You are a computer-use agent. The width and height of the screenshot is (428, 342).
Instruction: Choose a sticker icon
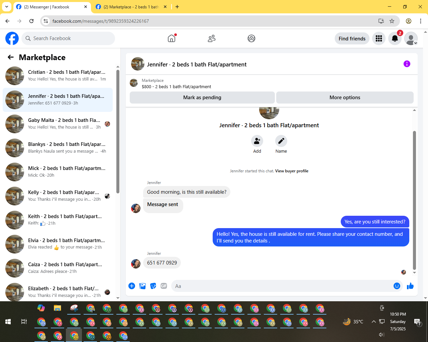[x=153, y=286]
